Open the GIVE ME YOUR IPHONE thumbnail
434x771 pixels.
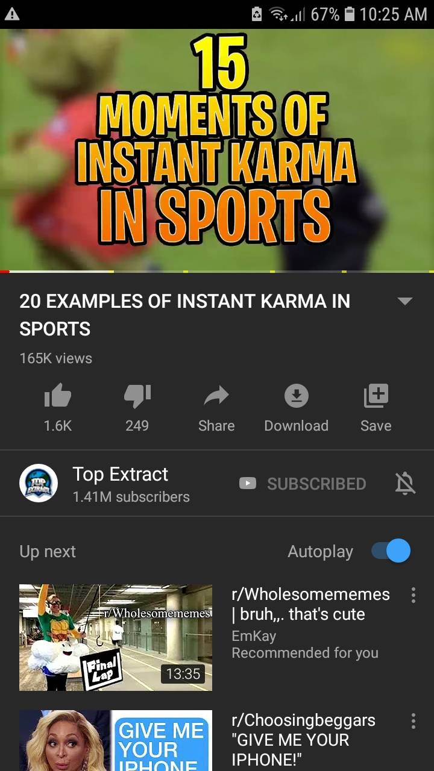(116, 740)
